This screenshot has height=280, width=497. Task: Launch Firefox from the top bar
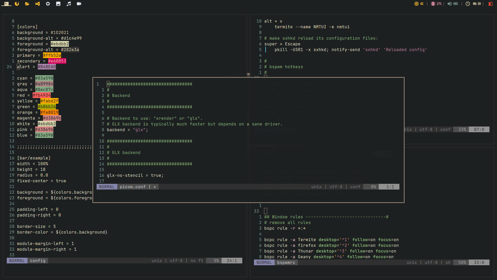(x=17, y=4)
